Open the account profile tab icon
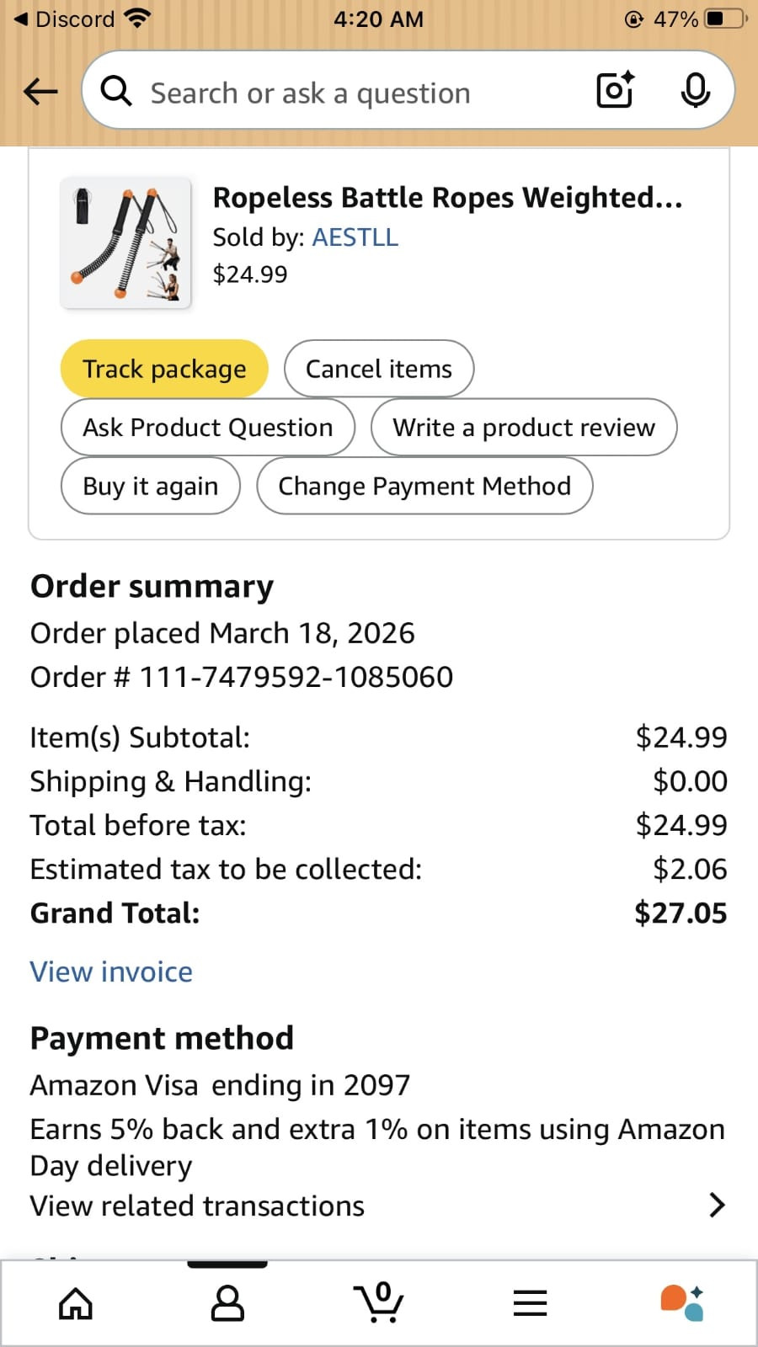Image resolution: width=758 pixels, height=1347 pixels. click(x=227, y=1303)
